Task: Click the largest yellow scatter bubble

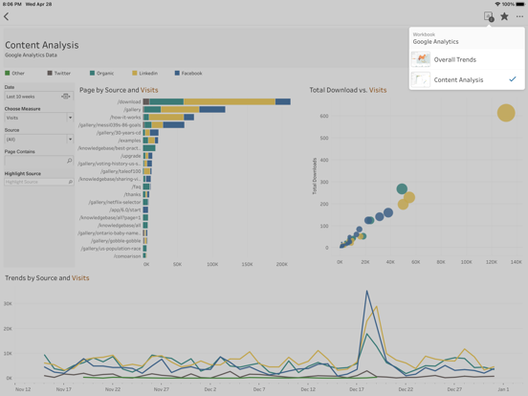Action: 506,113
